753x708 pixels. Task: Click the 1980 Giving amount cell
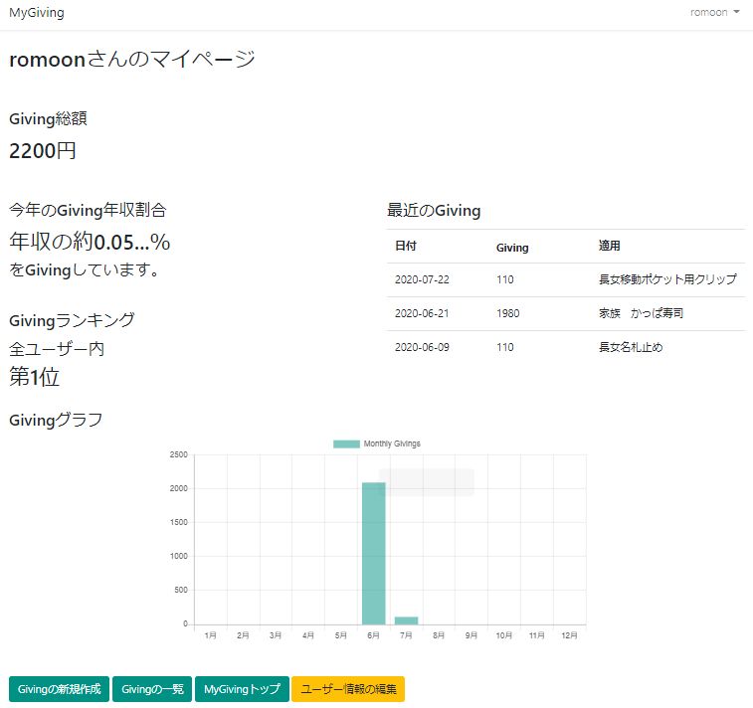coord(508,313)
